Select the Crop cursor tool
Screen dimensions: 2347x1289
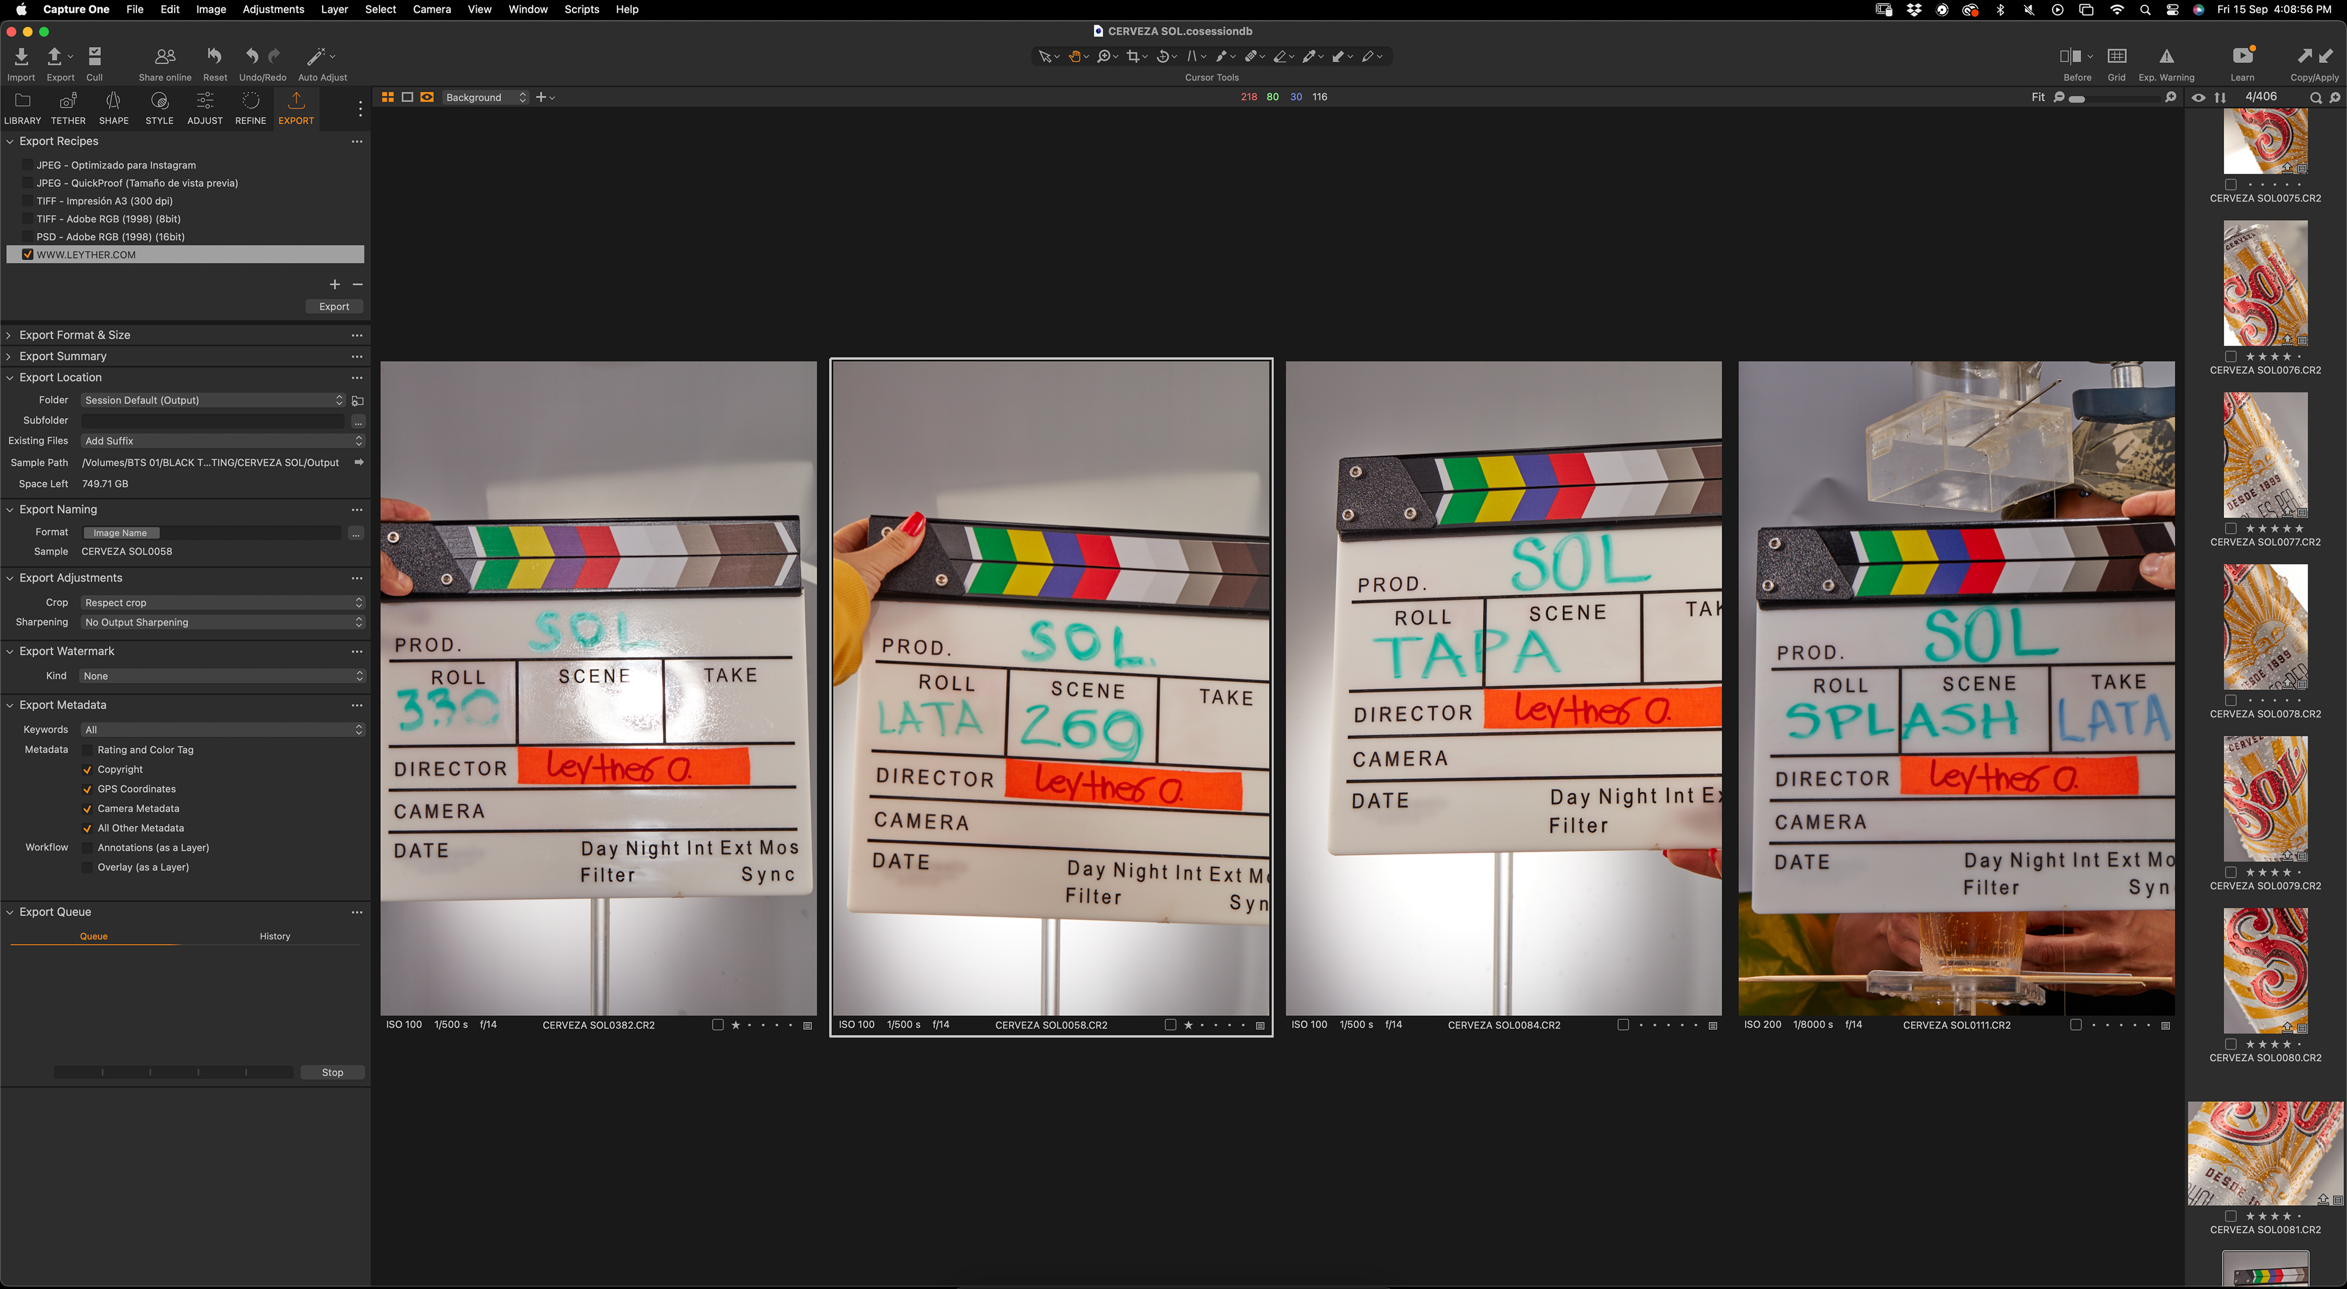tap(1133, 56)
